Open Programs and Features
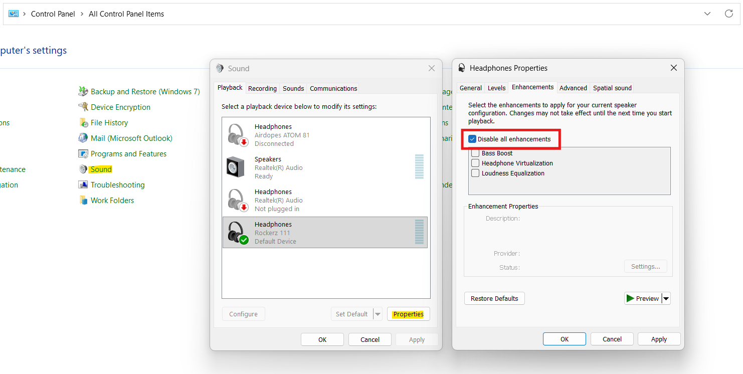 tap(129, 153)
